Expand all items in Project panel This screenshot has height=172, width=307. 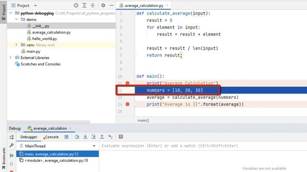point(84,5)
